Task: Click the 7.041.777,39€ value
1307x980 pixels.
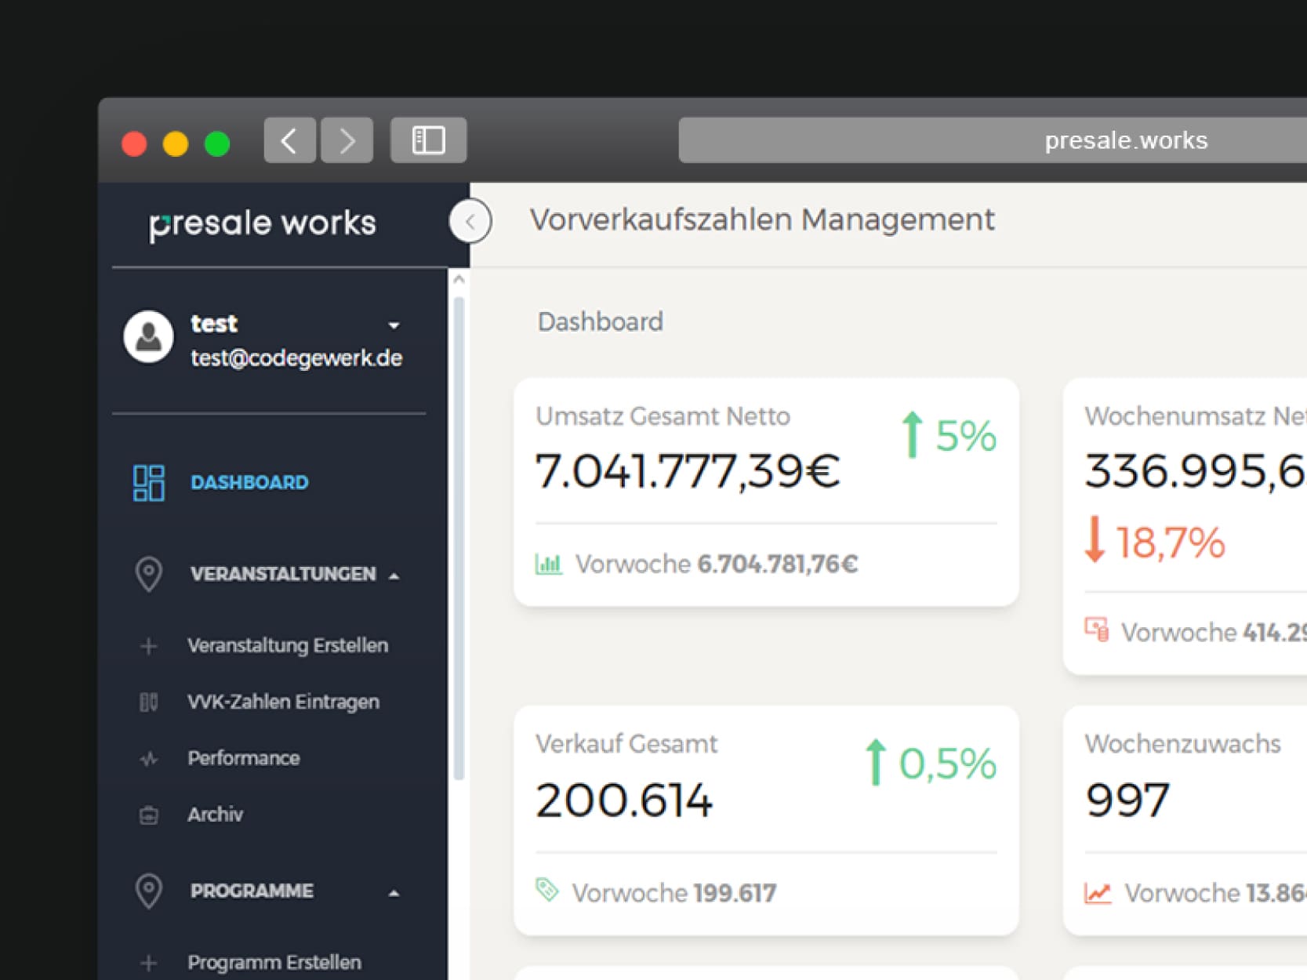Action: click(x=688, y=471)
